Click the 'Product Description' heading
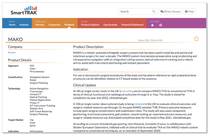The image size is (210, 137). coord(88,47)
